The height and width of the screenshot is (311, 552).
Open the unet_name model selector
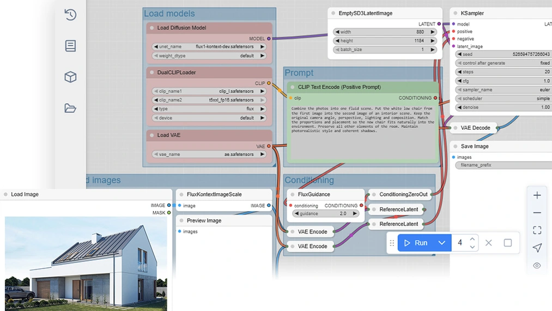click(209, 47)
